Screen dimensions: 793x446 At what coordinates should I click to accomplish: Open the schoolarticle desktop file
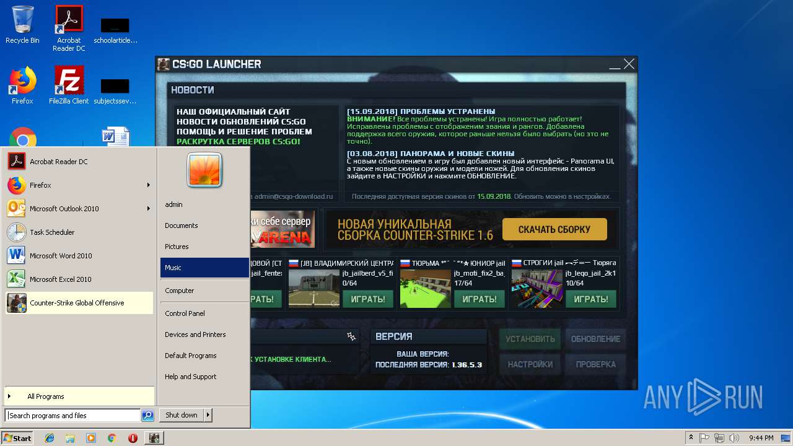(115, 30)
